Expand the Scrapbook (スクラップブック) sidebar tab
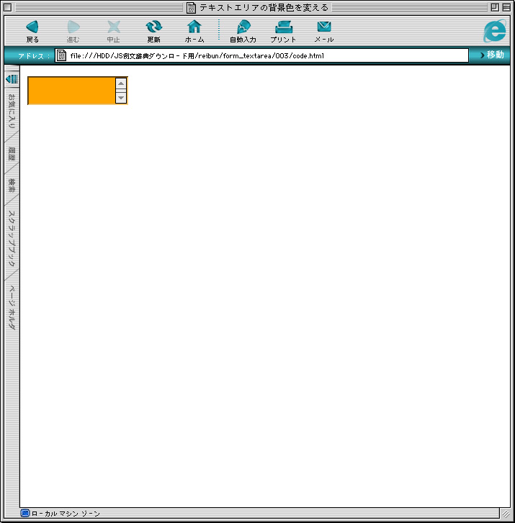 pos(12,237)
